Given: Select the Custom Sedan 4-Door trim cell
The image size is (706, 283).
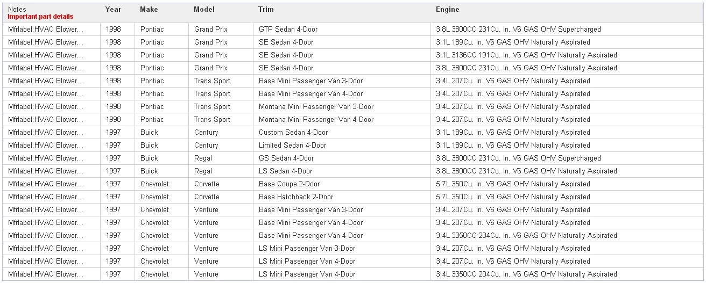Looking at the screenshot, I should click(x=293, y=133).
